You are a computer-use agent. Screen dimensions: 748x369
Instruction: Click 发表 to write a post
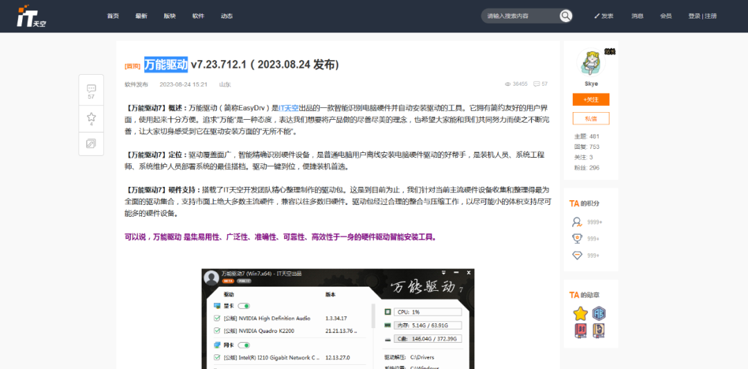click(604, 16)
